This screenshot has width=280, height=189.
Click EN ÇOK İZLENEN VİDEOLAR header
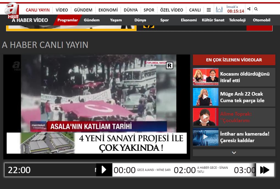(234, 60)
